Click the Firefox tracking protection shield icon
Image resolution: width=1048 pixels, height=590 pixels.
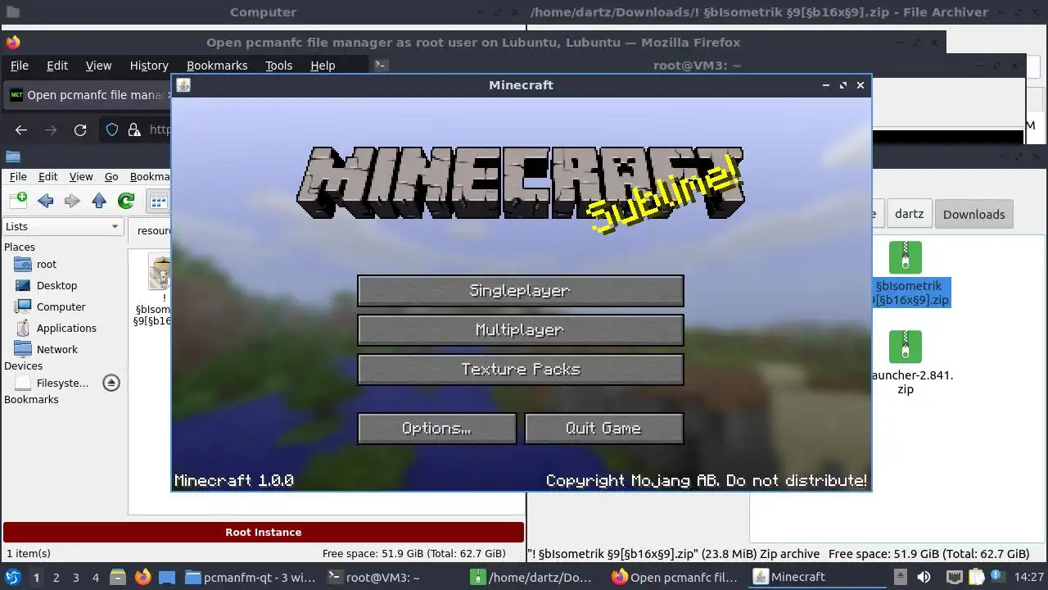click(x=113, y=129)
